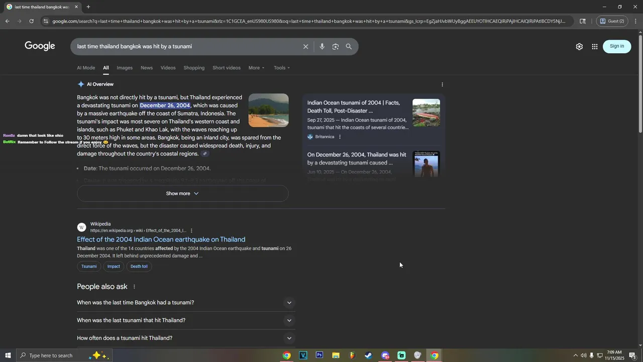Open the side panel icon in toolbar
The image size is (643, 362).
583,21
